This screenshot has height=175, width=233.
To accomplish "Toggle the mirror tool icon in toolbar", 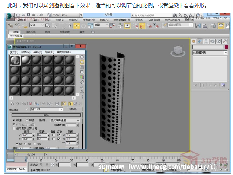I will point(198,26).
